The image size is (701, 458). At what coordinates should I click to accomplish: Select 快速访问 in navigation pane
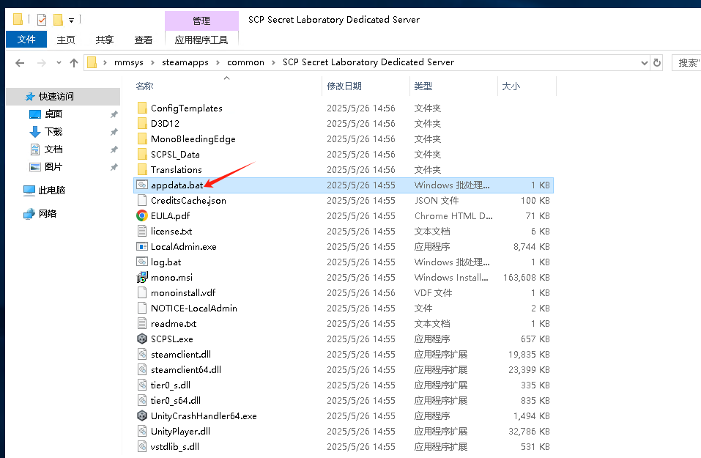tap(63, 96)
